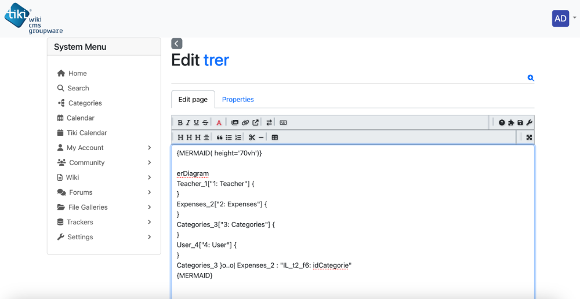Click the Expenses_2 entity definition line

[222, 204]
